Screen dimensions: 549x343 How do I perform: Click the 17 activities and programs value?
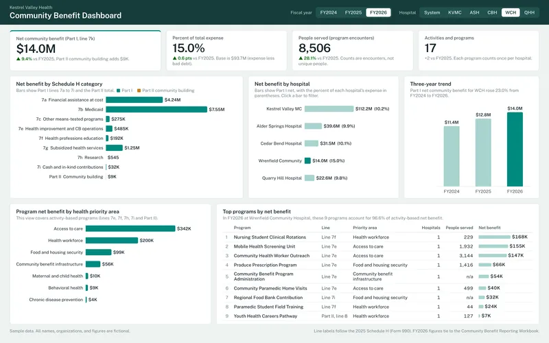click(x=430, y=48)
